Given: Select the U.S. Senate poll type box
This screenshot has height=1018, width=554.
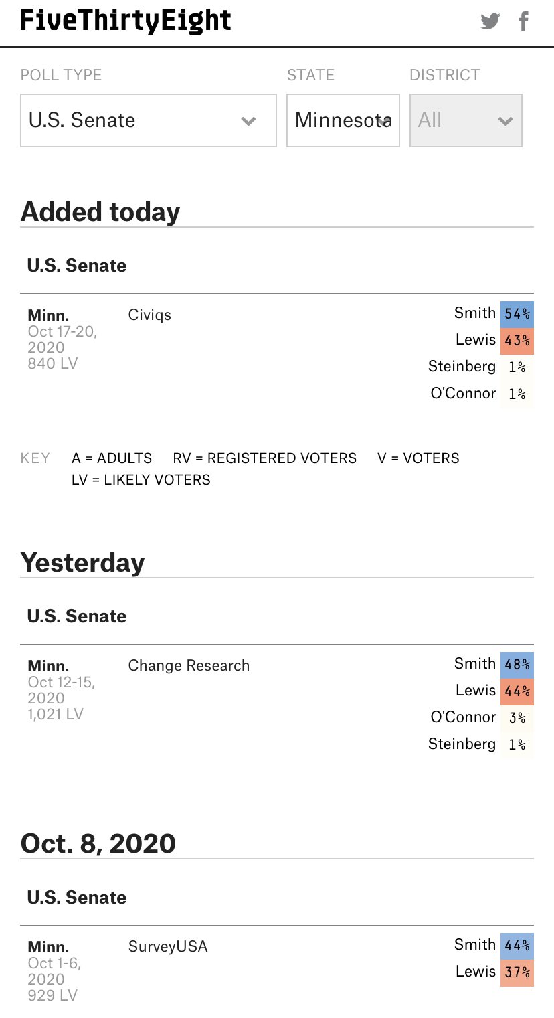Looking at the screenshot, I should [149, 120].
